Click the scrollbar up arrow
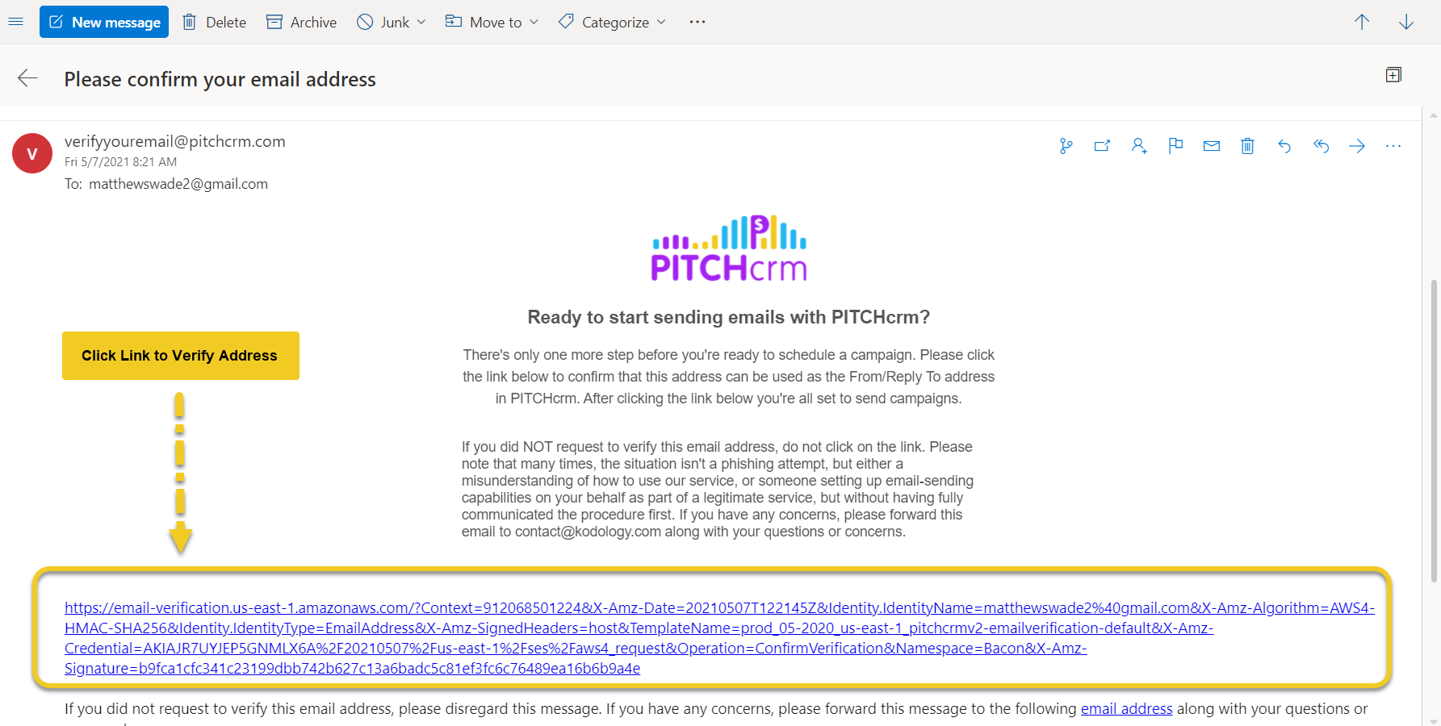The width and height of the screenshot is (1441, 726). point(1434,115)
